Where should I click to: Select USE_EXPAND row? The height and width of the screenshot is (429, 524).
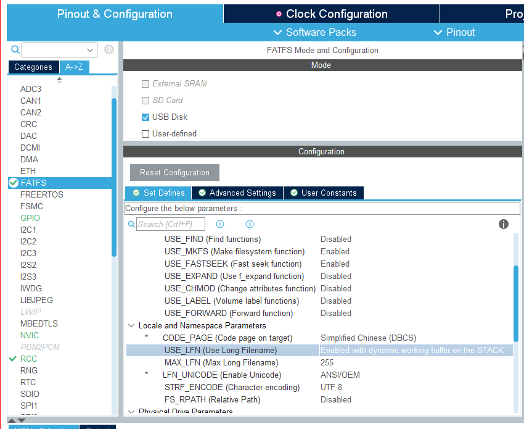coord(319,277)
